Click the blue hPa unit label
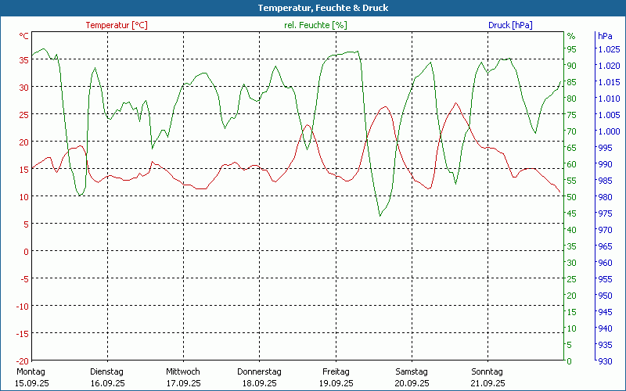 pyautogui.click(x=605, y=36)
